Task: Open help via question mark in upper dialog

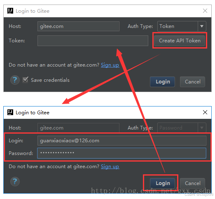Action: [15, 80]
